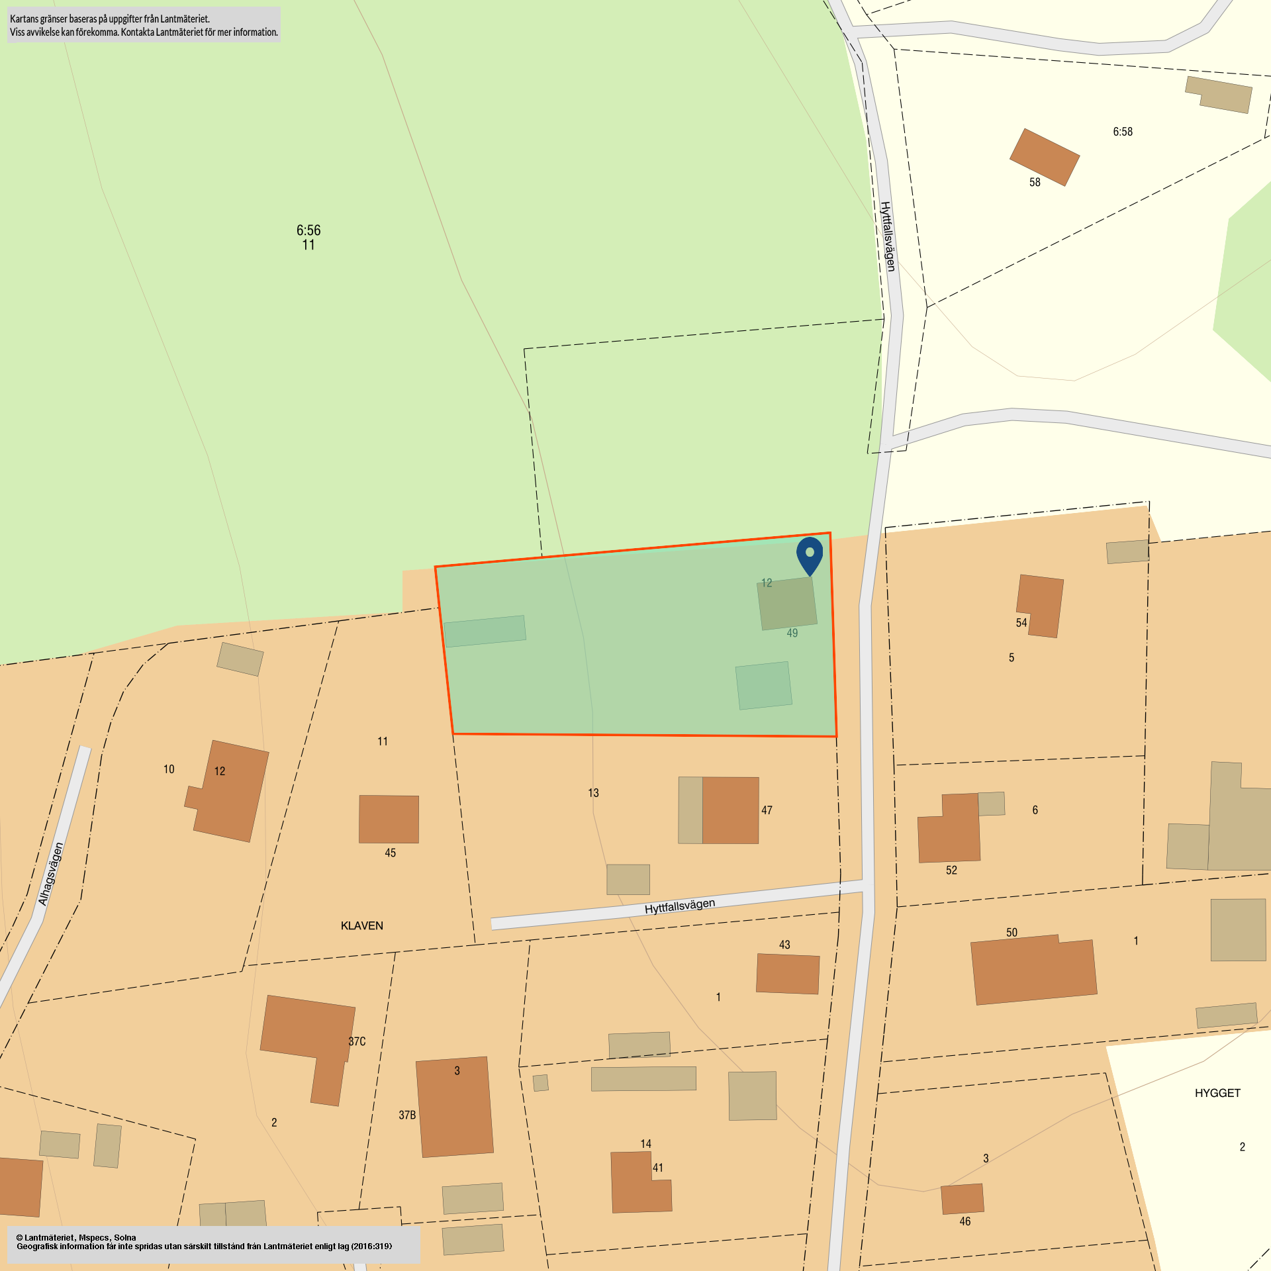The height and width of the screenshot is (1271, 1271).
Task: Click the Lantmäteriet boundary disclaimer notice
Action: point(144,25)
